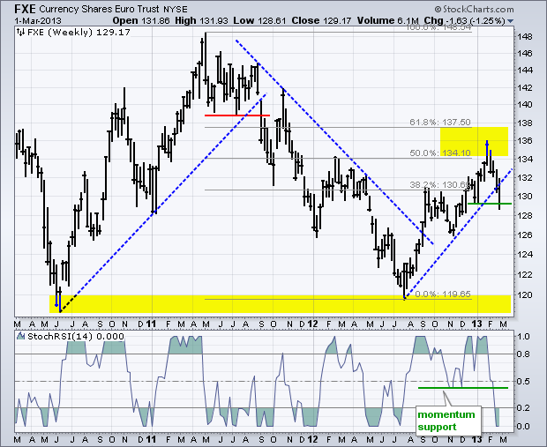Click the 0.0%: 119.65 Fibonacci label

coord(443,294)
